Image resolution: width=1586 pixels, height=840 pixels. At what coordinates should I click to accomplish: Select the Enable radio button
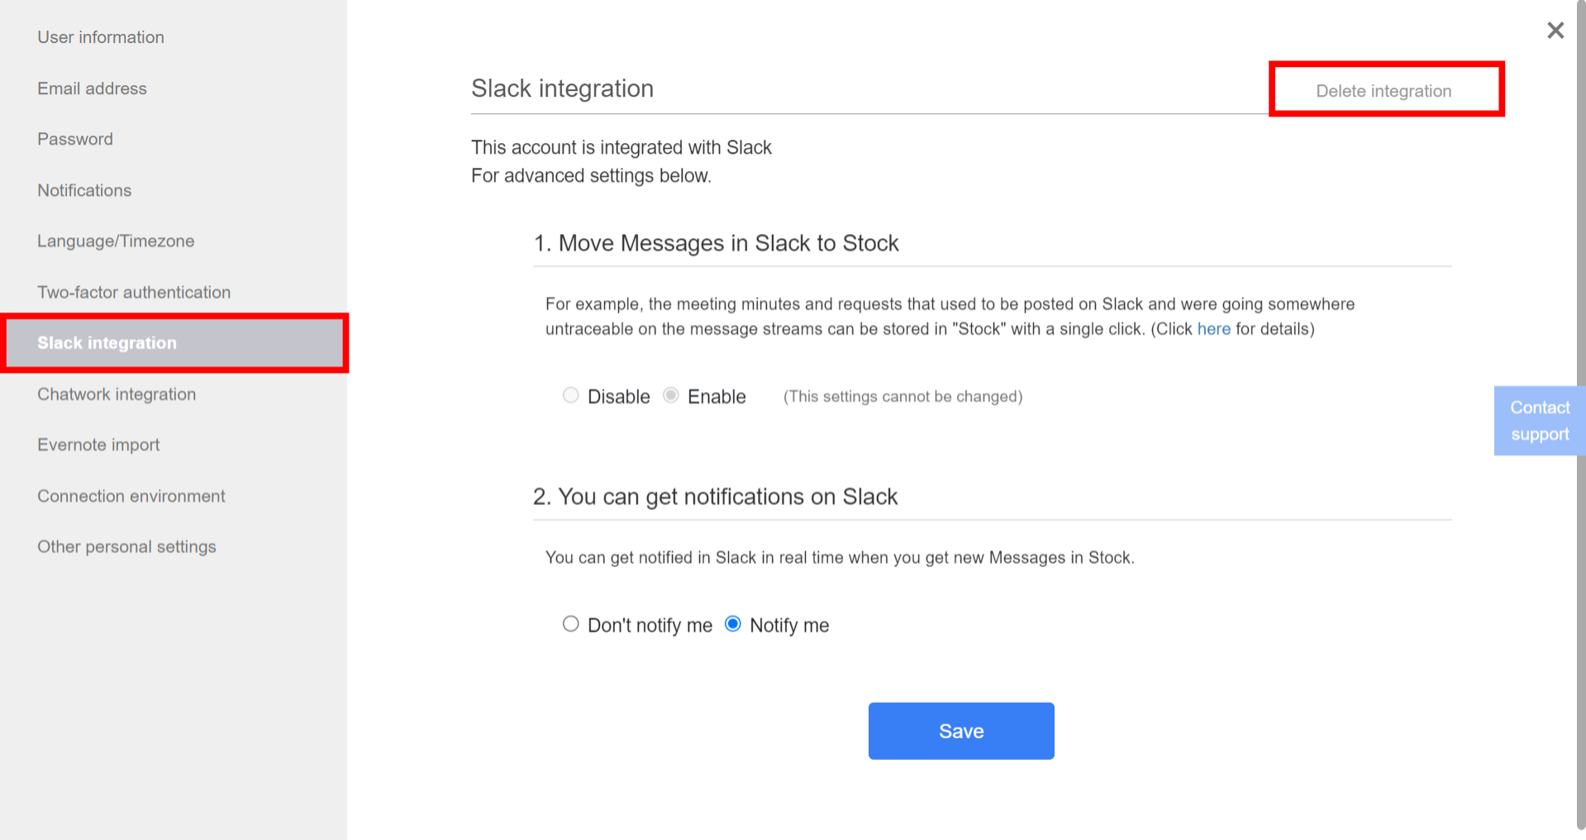[x=670, y=395]
